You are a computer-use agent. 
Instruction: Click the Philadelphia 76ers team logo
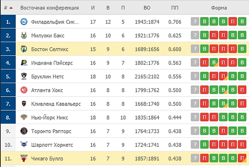[x=24, y=22]
